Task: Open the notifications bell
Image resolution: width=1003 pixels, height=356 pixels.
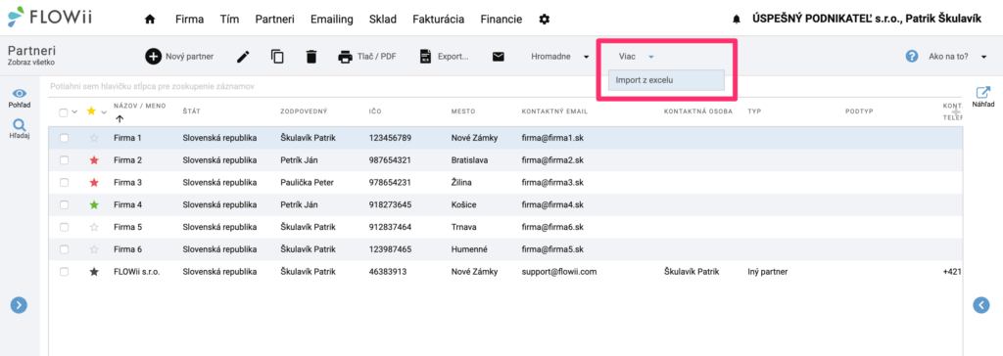Action: pyautogui.click(x=737, y=20)
